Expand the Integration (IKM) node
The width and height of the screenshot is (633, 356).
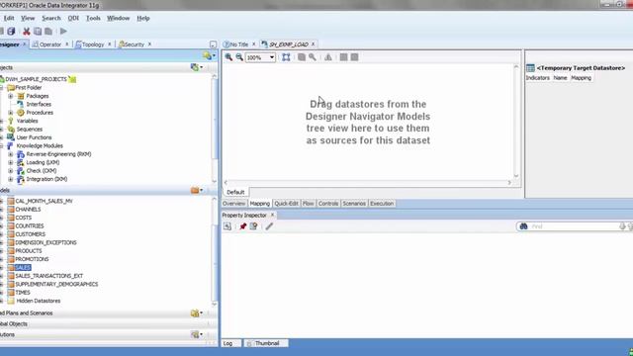coord(11,179)
